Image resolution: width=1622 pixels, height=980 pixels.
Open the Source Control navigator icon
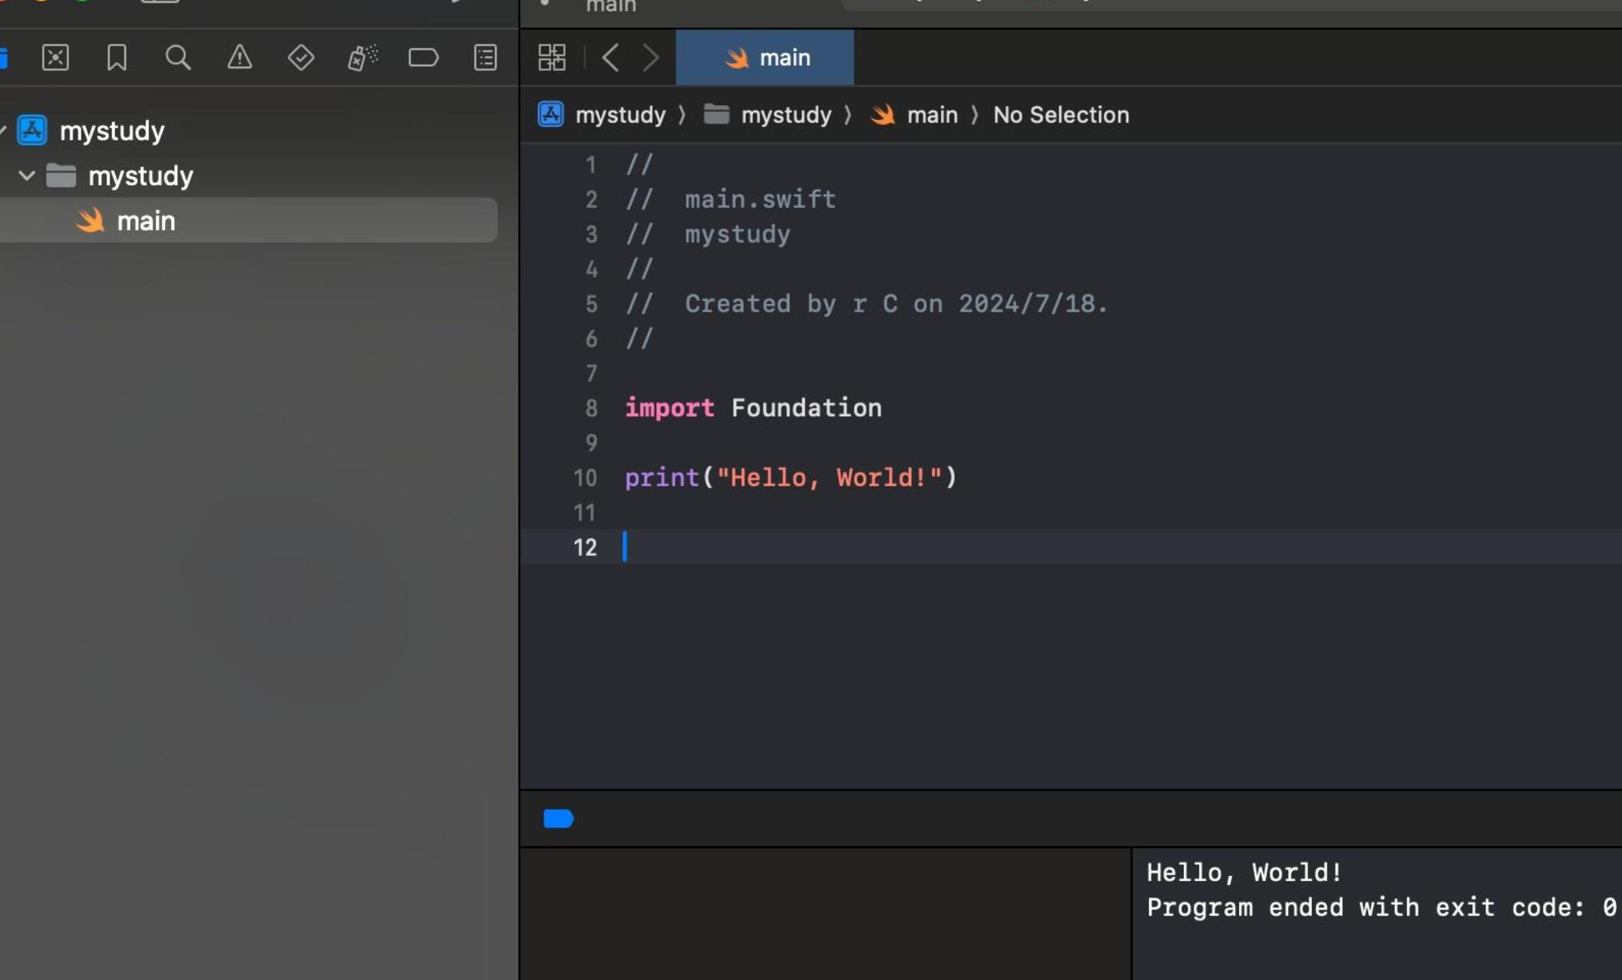[55, 58]
